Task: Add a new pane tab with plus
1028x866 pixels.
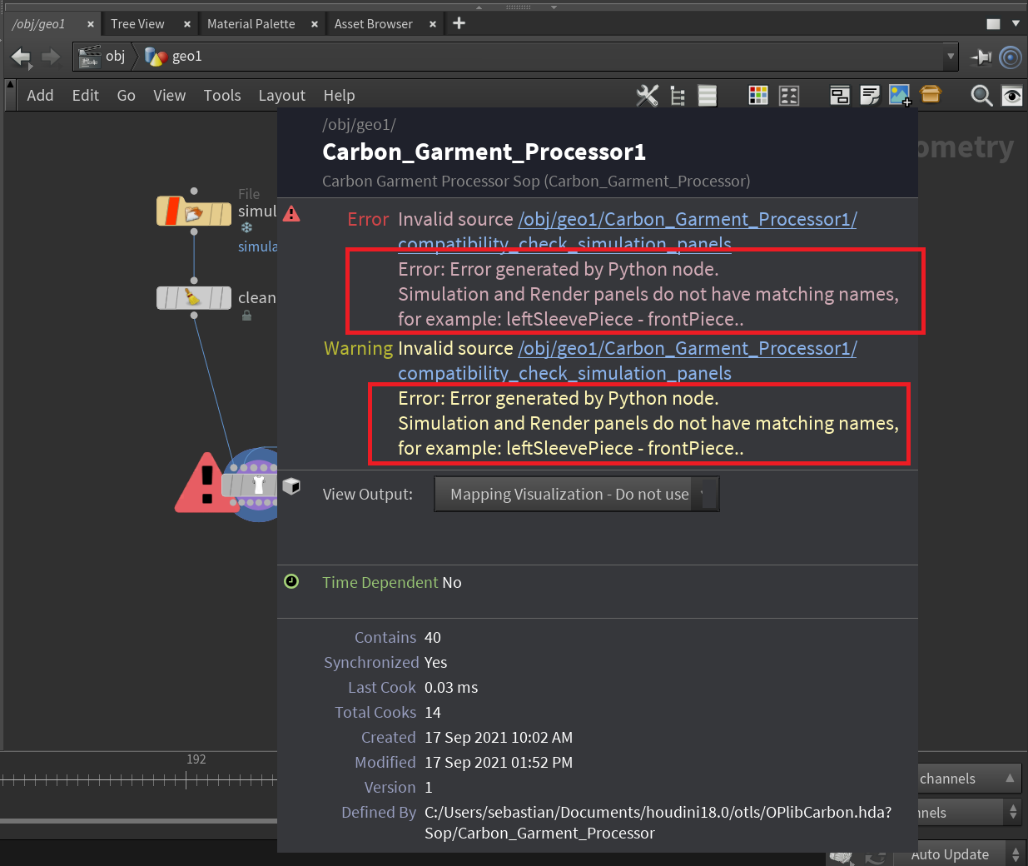Action: pos(459,23)
